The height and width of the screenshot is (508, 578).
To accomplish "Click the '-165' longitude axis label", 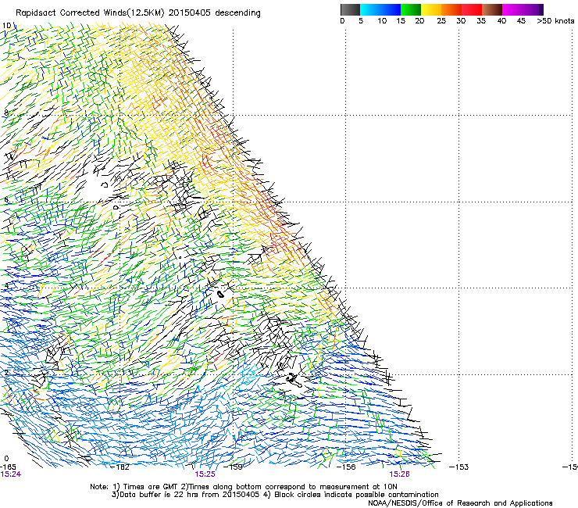I will click(8, 467).
